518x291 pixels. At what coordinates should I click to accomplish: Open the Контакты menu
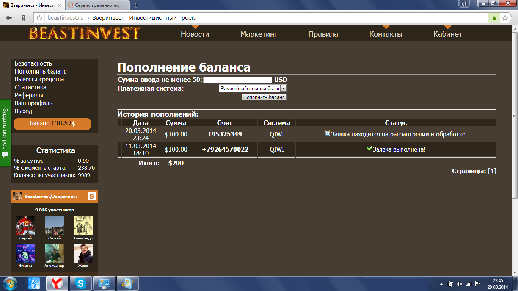pyautogui.click(x=386, y=34)
